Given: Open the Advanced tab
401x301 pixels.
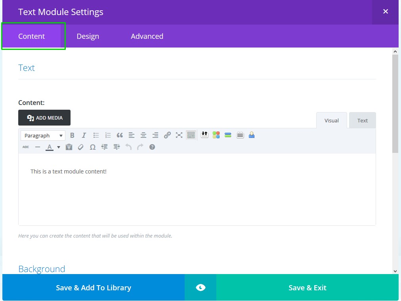Looking at the screenshot, I should [x=147, y=36].
